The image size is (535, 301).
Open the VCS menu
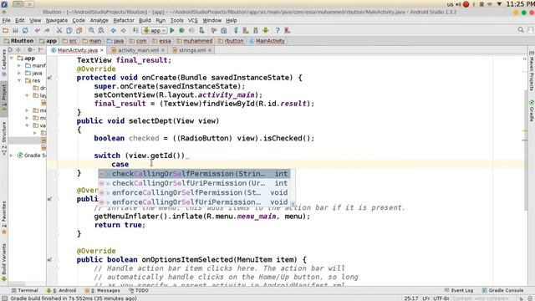pos(193,20)
